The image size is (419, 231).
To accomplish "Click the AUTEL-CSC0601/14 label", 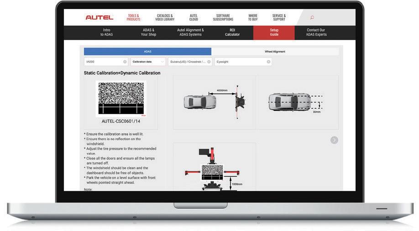I will (121, 121).
